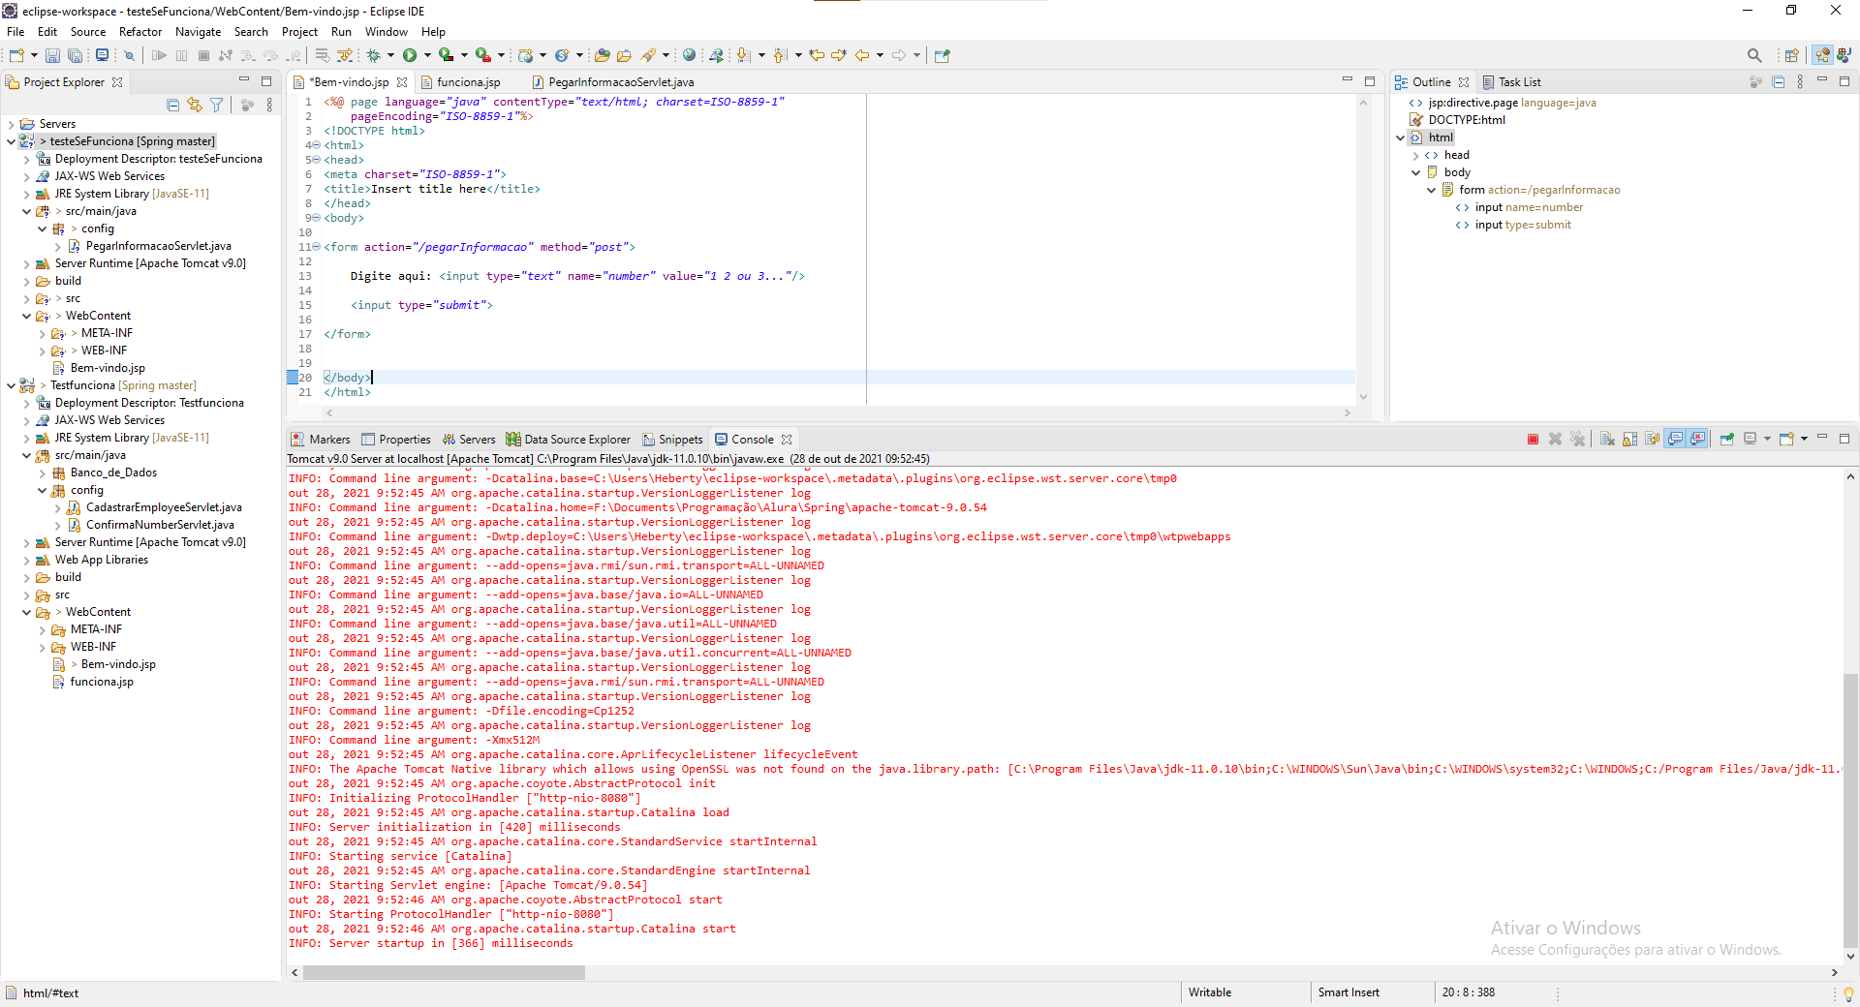
Task: Click the status bar lightbulb tip icon
Action: coord(1848,993)
